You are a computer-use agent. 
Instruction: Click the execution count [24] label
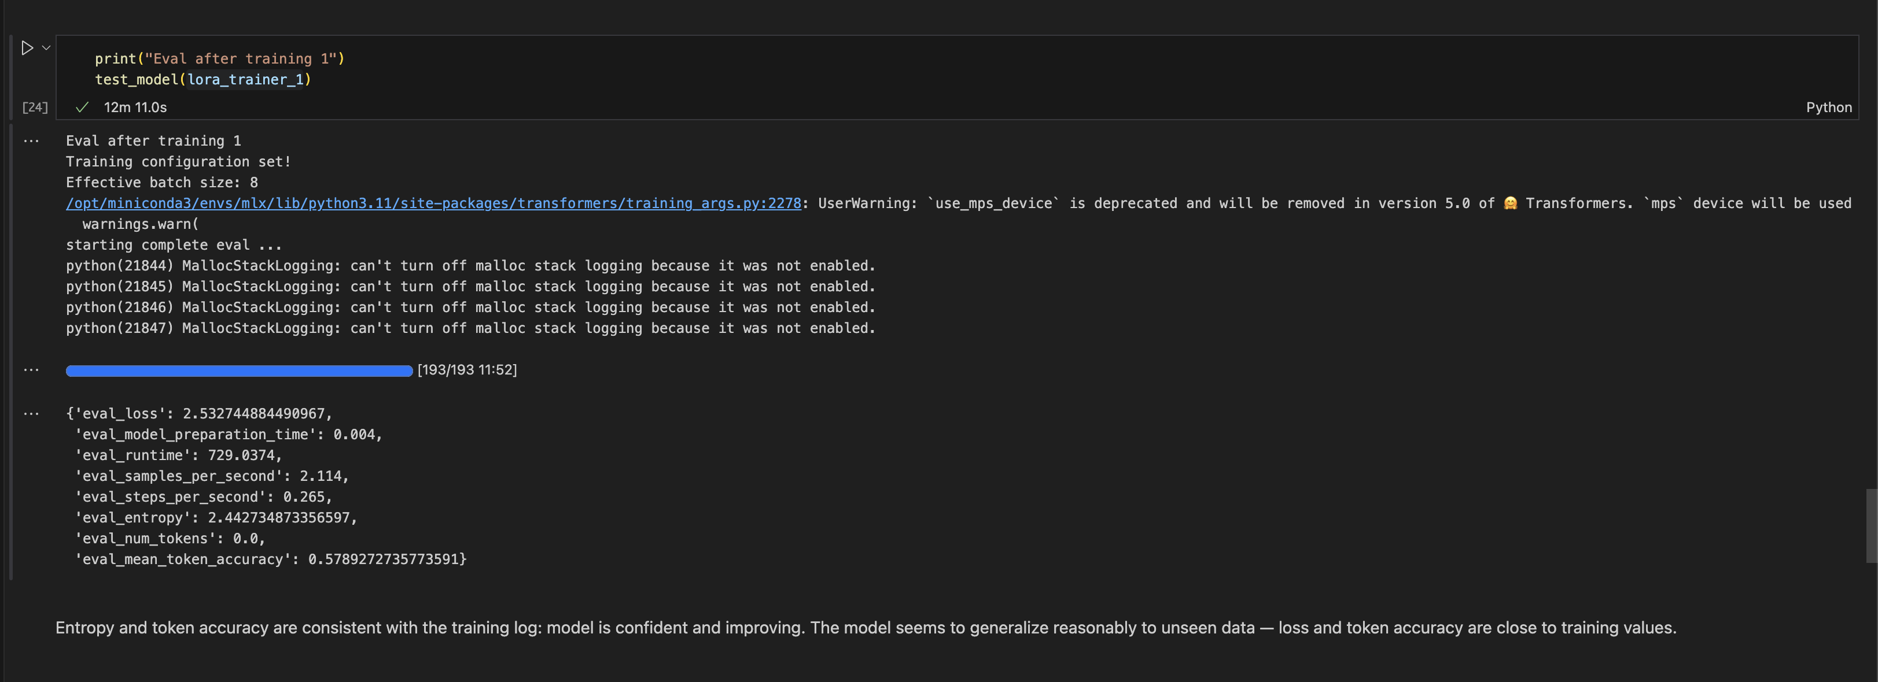tap(34, 107)
